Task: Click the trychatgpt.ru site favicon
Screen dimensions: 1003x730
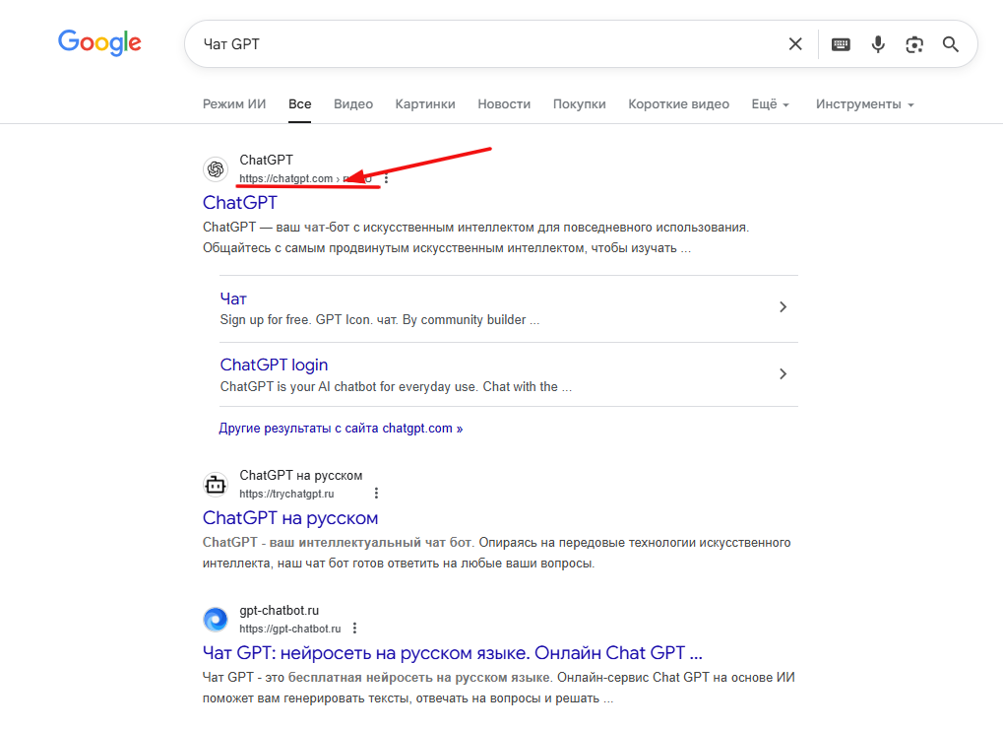Action: coord(216,484)
